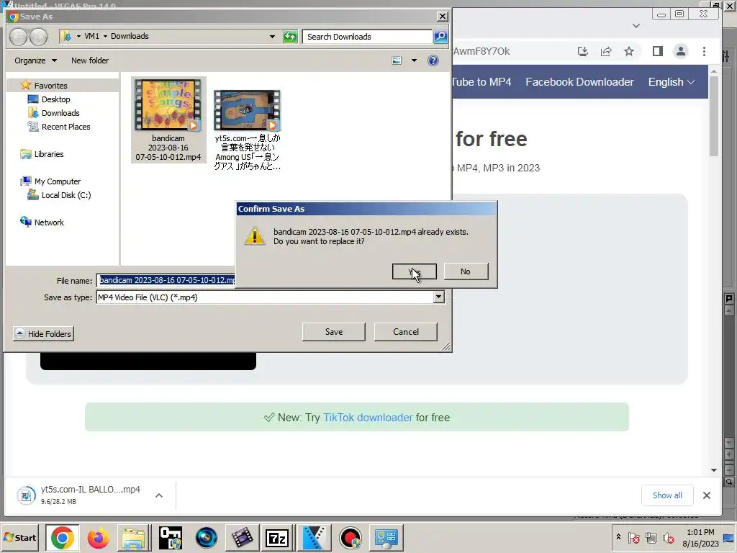
Task: Select Network in the navigation pane
Action: point(49,222)
